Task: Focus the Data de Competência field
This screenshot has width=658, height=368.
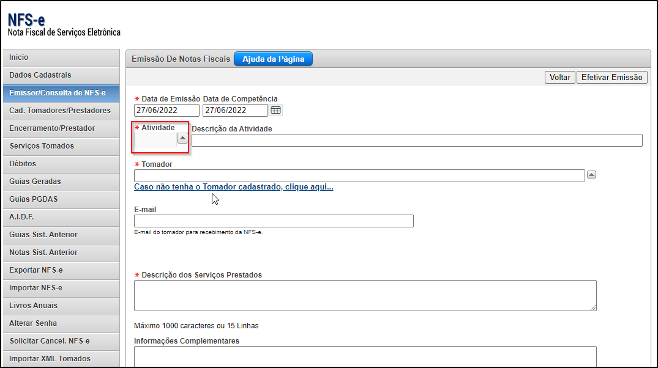Action: click(x=235, y=110)
